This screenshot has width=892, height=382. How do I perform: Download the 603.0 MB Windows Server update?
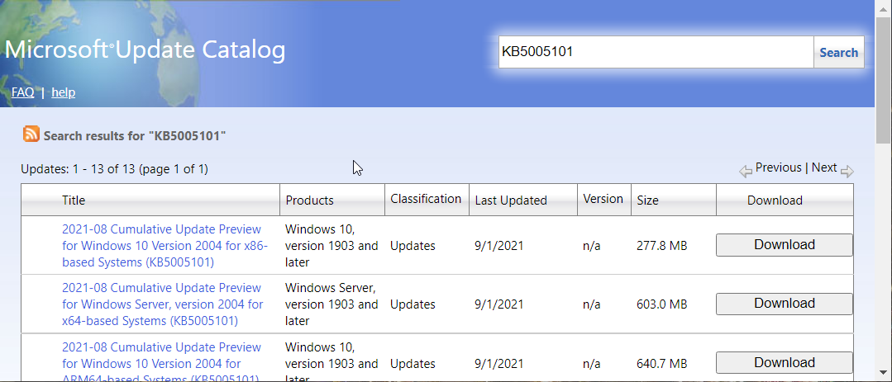click(x=784, y=303)
